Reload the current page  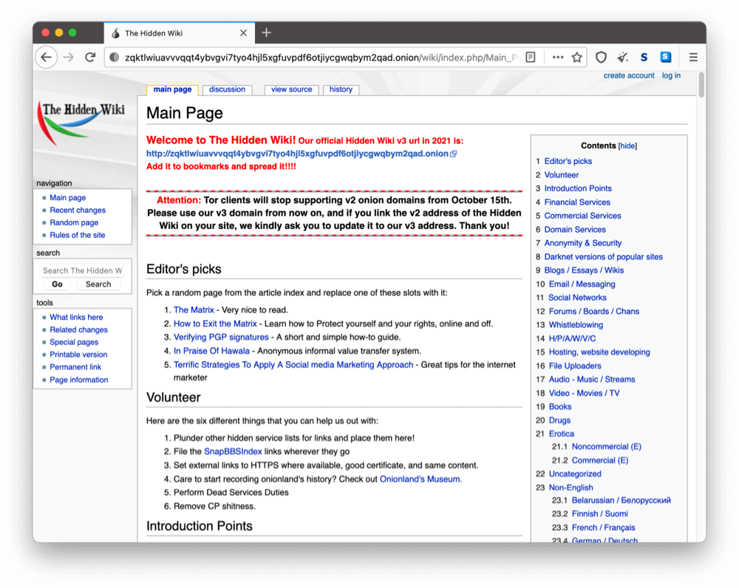click(x=90, y=56)
